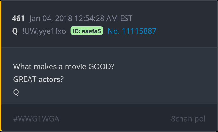
Task: Click the 'No.' prefix of the blue post link
Action: point(114,31)
